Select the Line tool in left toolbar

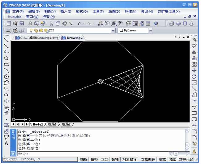(6, 40)
